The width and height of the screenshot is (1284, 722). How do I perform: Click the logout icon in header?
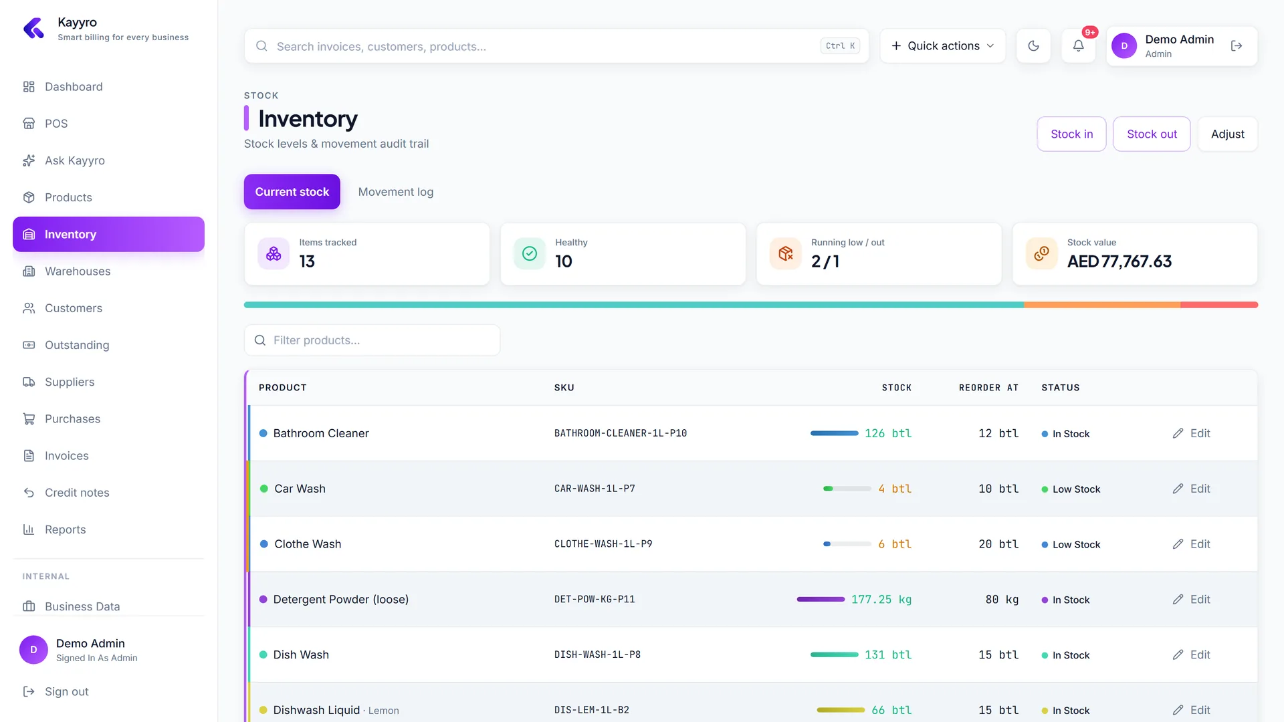(x=1237, y=46)
